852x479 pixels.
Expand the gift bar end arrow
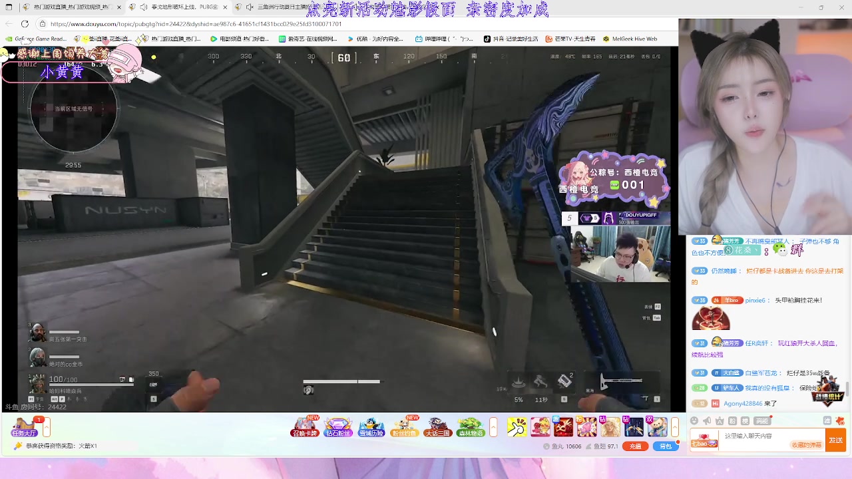click(674, 426)
